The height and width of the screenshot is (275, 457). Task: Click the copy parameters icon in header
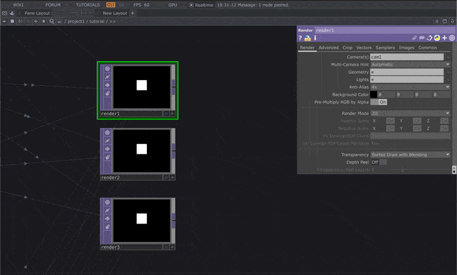point(430,38)
